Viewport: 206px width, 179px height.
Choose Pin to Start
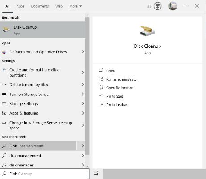coord(115,96)
